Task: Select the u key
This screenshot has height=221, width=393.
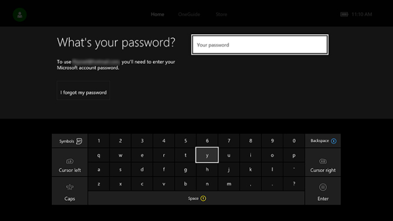Action: point(229,155)
